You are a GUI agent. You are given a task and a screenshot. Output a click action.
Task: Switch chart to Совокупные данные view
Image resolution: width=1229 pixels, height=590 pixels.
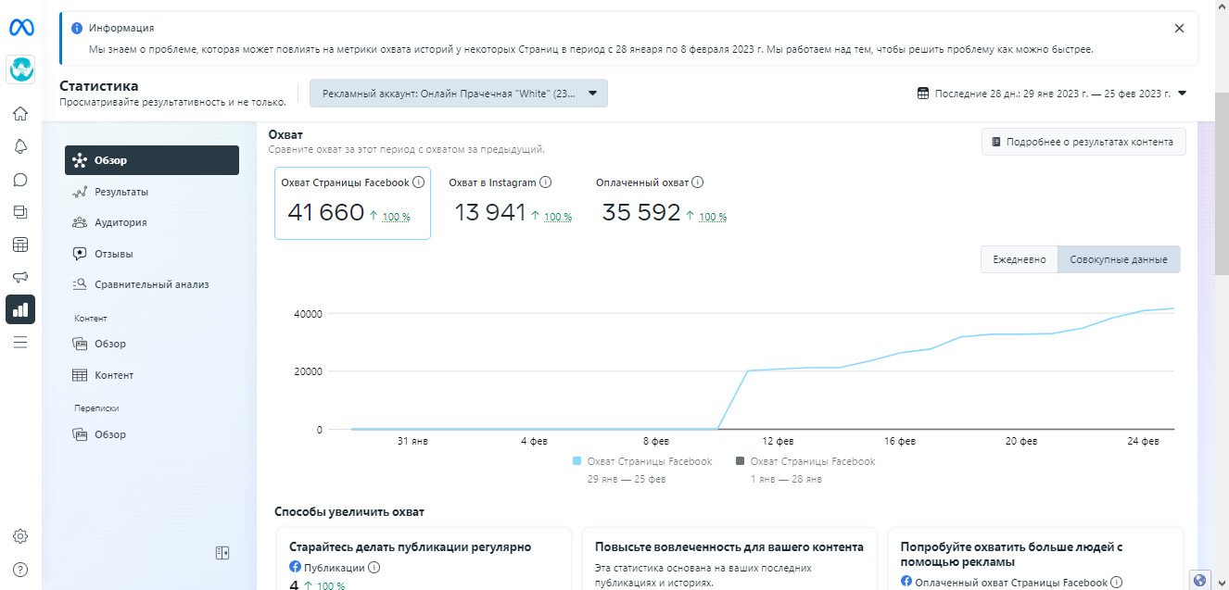click(1119, 259)
